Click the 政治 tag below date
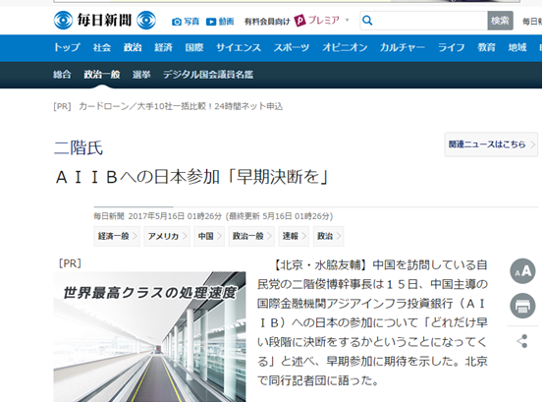The height and width of the screenshot is (402, 544). (329, 237)
